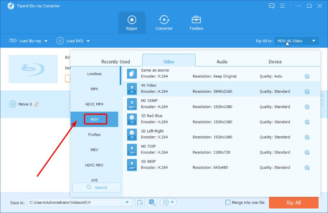Viewport: 328px width, 213px height.
Task: Choose ProRes in the format list
Action: (94, 135)
